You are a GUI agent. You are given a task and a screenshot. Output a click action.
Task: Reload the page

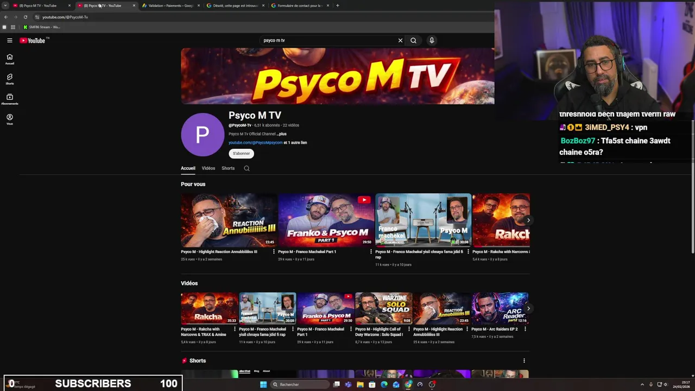click(25, 17)
